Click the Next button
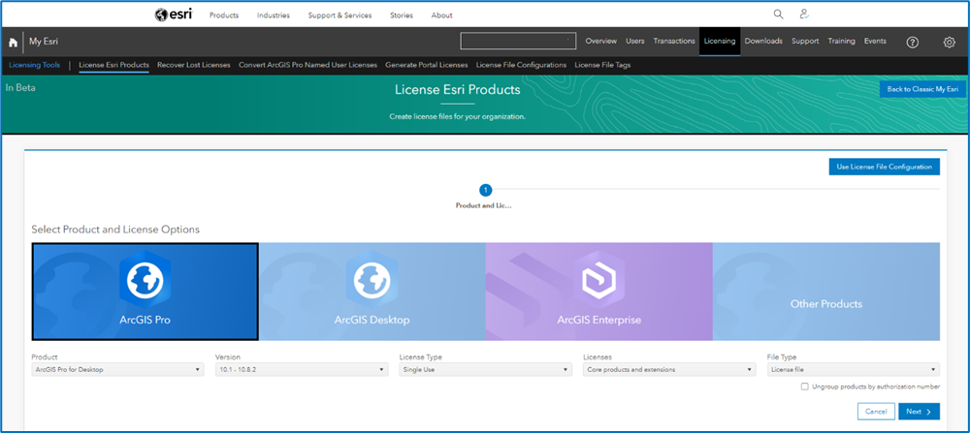The height and width of the screenshot is (433, 970). click(x=919, y=412)
